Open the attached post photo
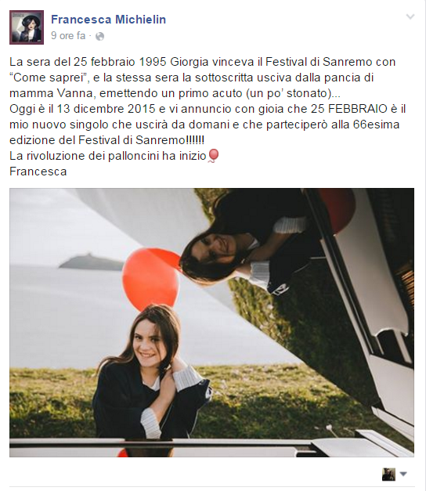426x491 pixels. coord(211,323)
